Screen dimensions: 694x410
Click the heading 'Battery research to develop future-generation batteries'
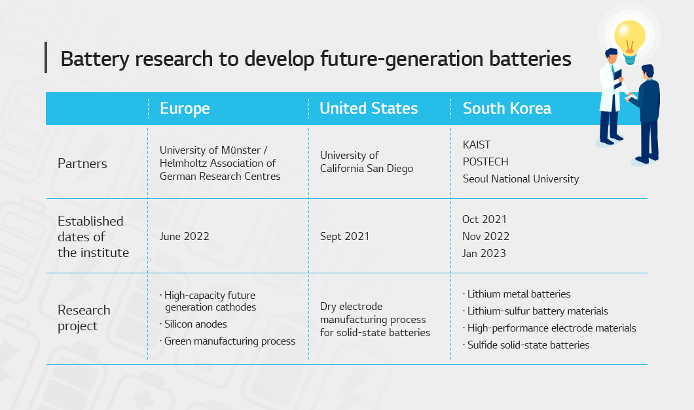pyautogui.click(x=316, y=59)
